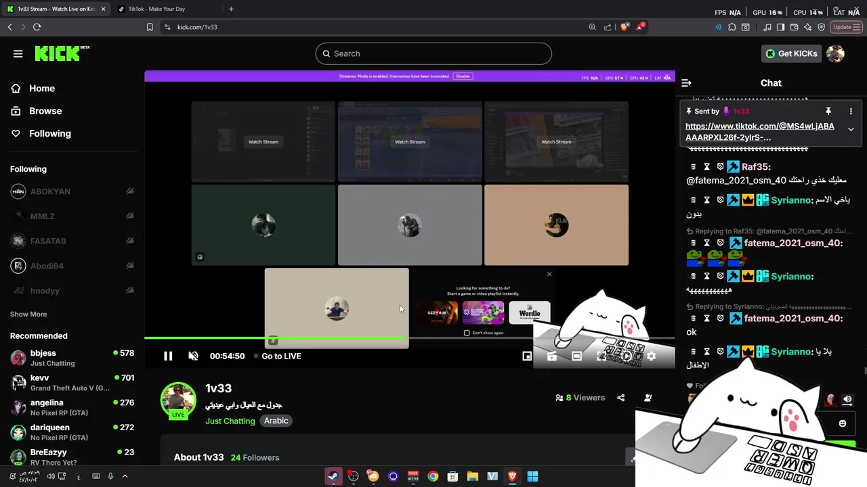The image size is (867, 487).
Task: Switch to the 1v33 Stream Kick tab
Action: click(x=56, y=9)
